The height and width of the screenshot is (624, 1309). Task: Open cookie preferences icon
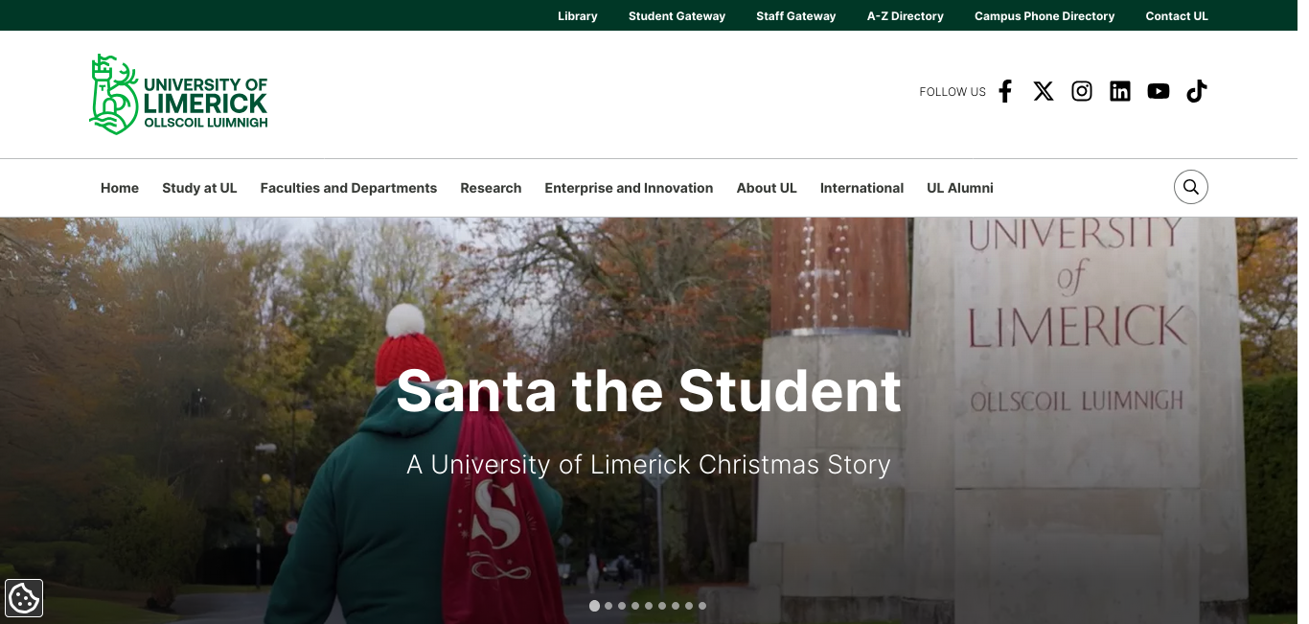(24, 598)
